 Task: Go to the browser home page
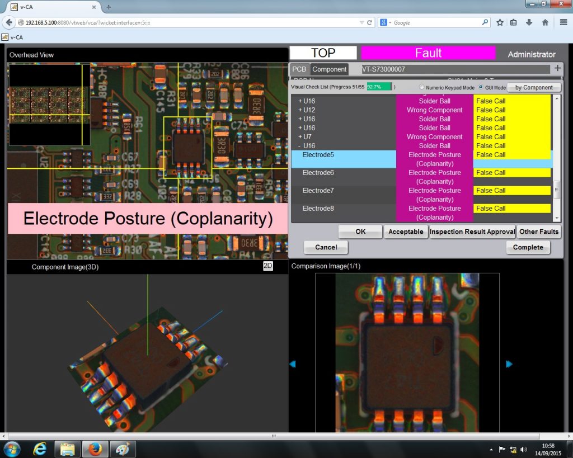[x=544, y=22]
